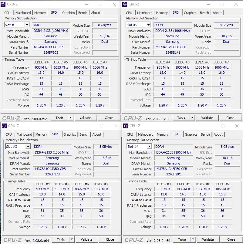The width and height of the screenshot is (243, 244).
Task: Click serial number 324BF378 field
Action: click(52, 174)
